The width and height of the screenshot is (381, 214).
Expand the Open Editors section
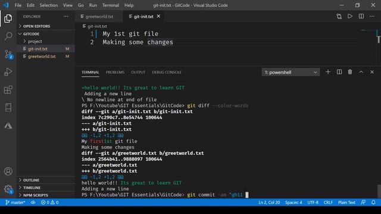coord(46,26)
